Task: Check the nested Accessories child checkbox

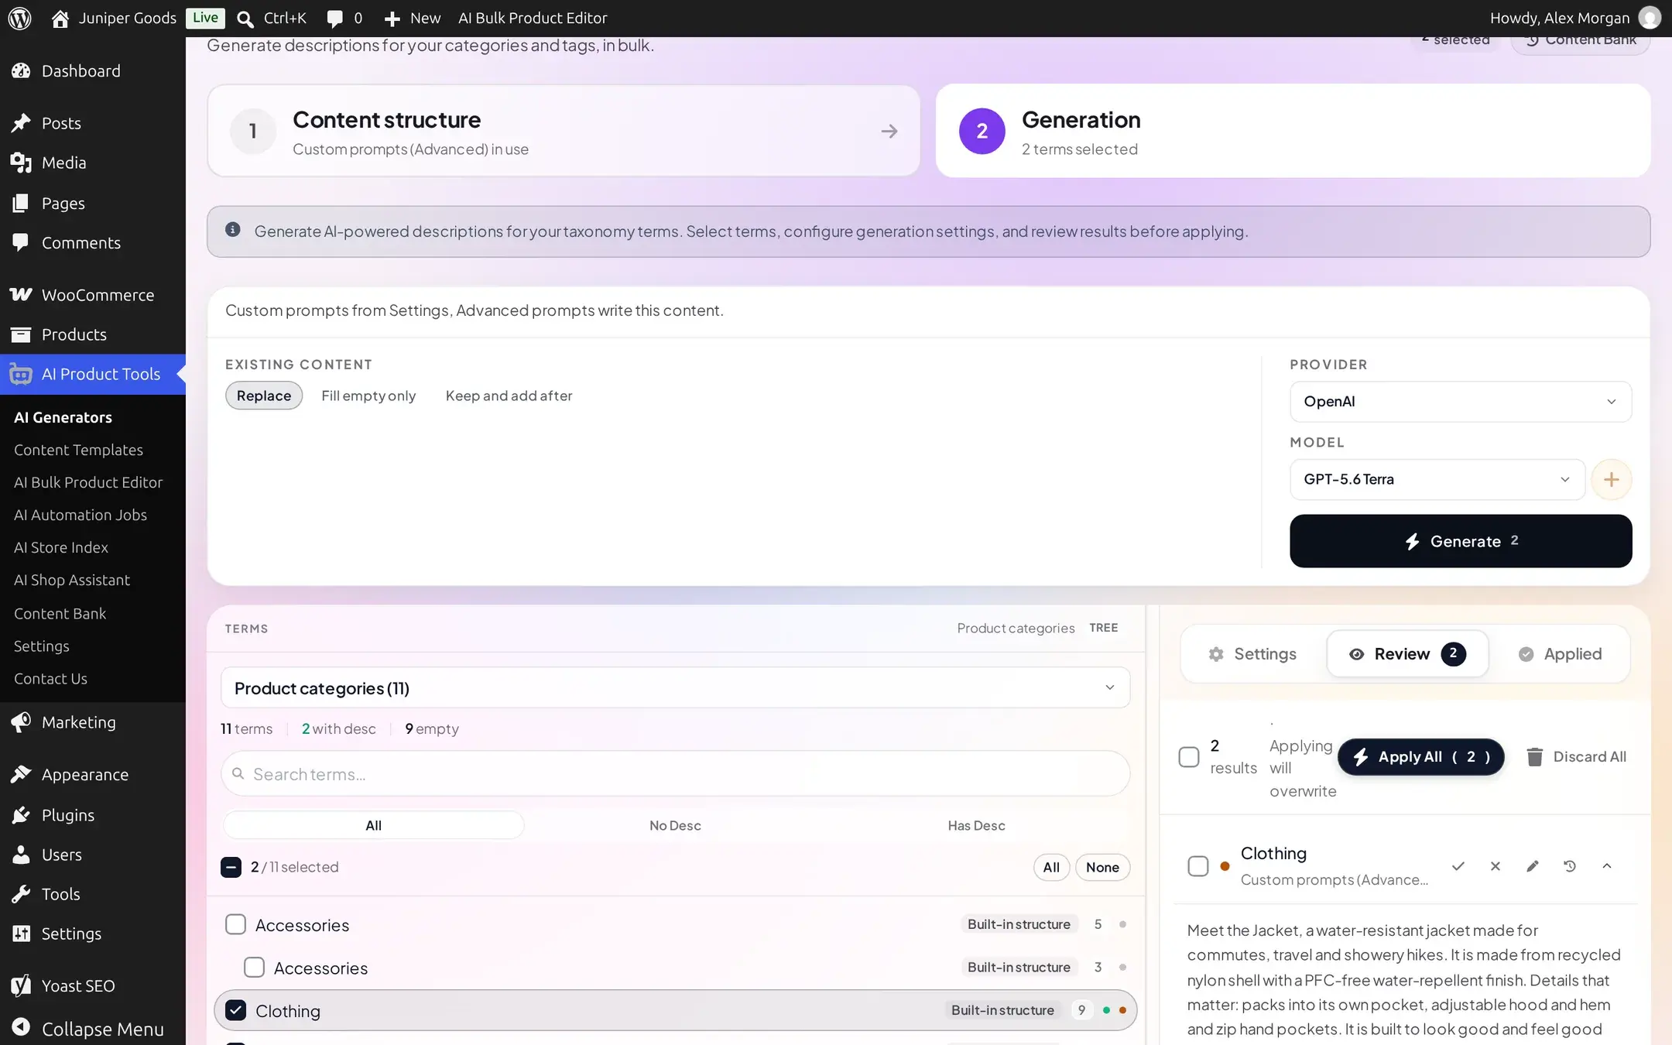Action: tap(254, 968)
